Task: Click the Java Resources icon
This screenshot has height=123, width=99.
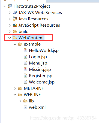Action: pyautogui.click(x=15, y=19)
